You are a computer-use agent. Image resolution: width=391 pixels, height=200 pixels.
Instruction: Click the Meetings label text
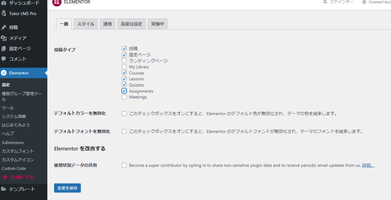138,97
